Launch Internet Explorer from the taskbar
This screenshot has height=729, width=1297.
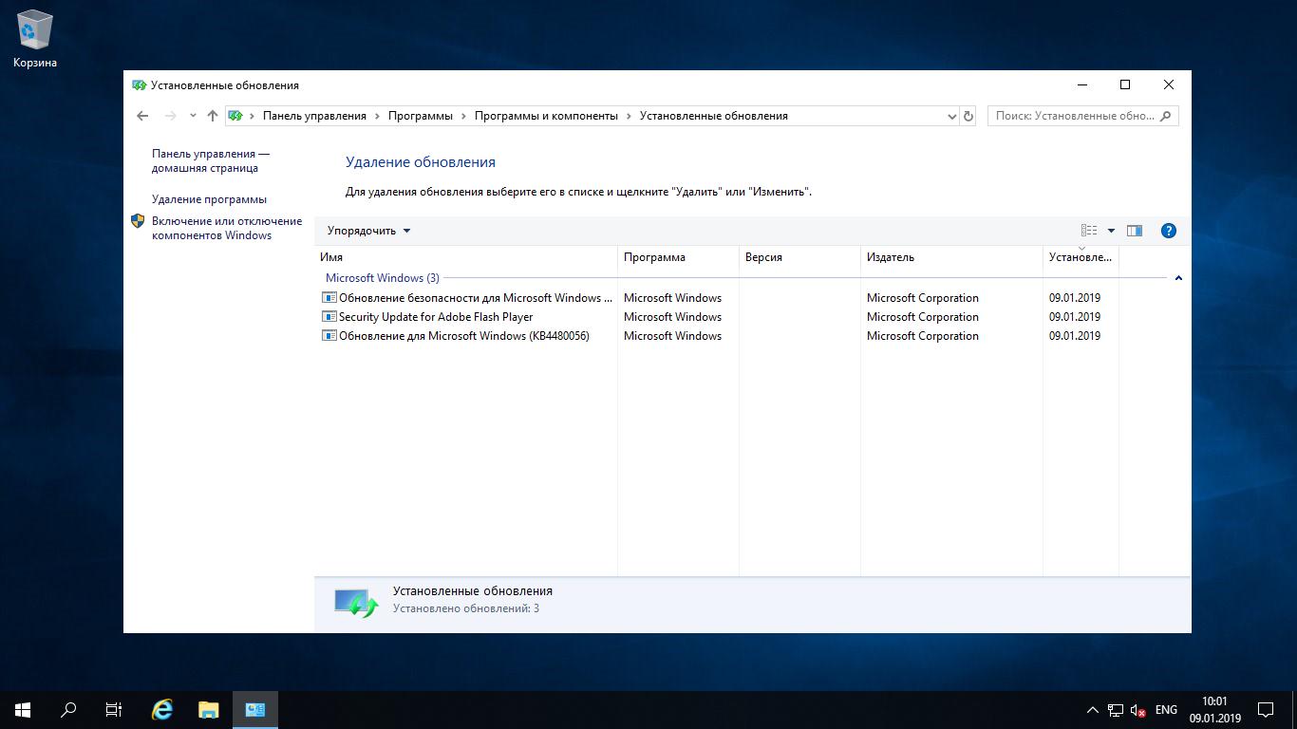click(x=163, y=709)
